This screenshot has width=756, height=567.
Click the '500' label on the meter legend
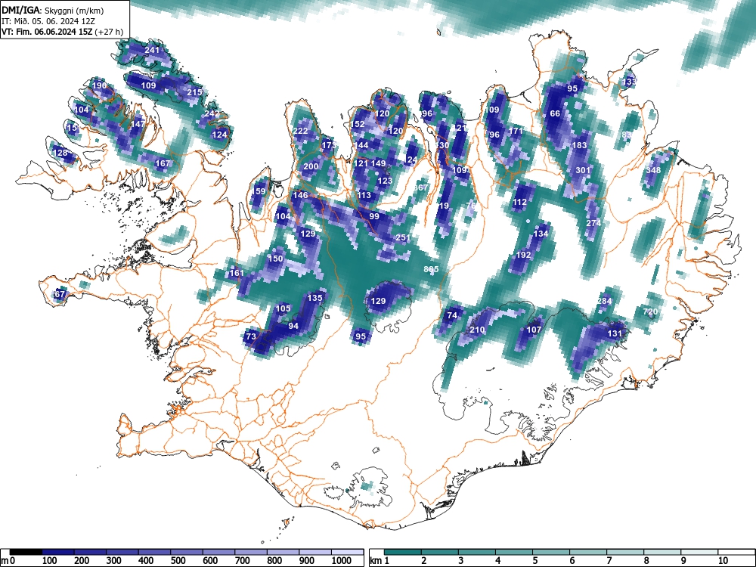click(178, 560)
